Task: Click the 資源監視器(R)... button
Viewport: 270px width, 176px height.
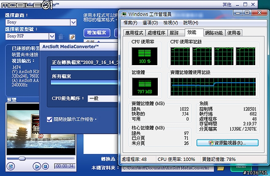Action: [x=227, y=143]
